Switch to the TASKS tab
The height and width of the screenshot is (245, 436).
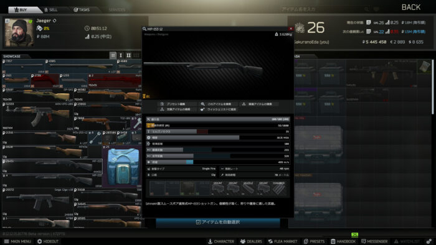(82, 10)
